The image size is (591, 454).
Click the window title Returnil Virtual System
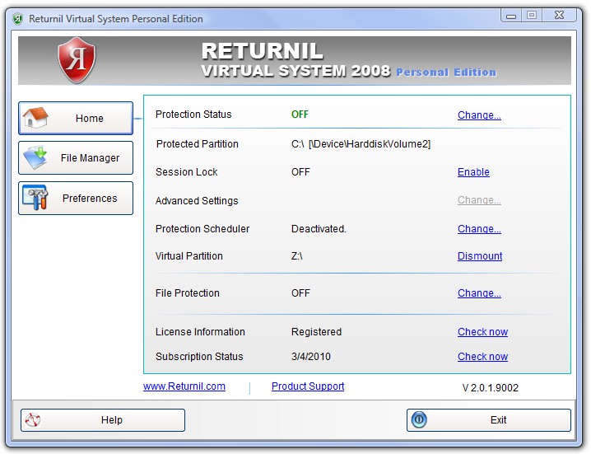coord(116,19)
